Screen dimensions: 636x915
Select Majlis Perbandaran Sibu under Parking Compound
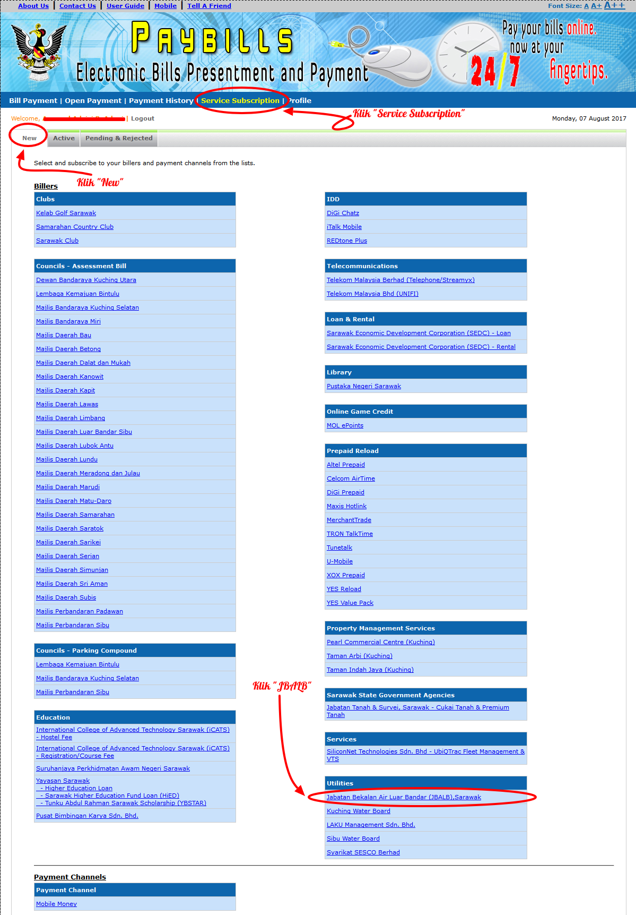pyautogui.click(x=73, y=692)
